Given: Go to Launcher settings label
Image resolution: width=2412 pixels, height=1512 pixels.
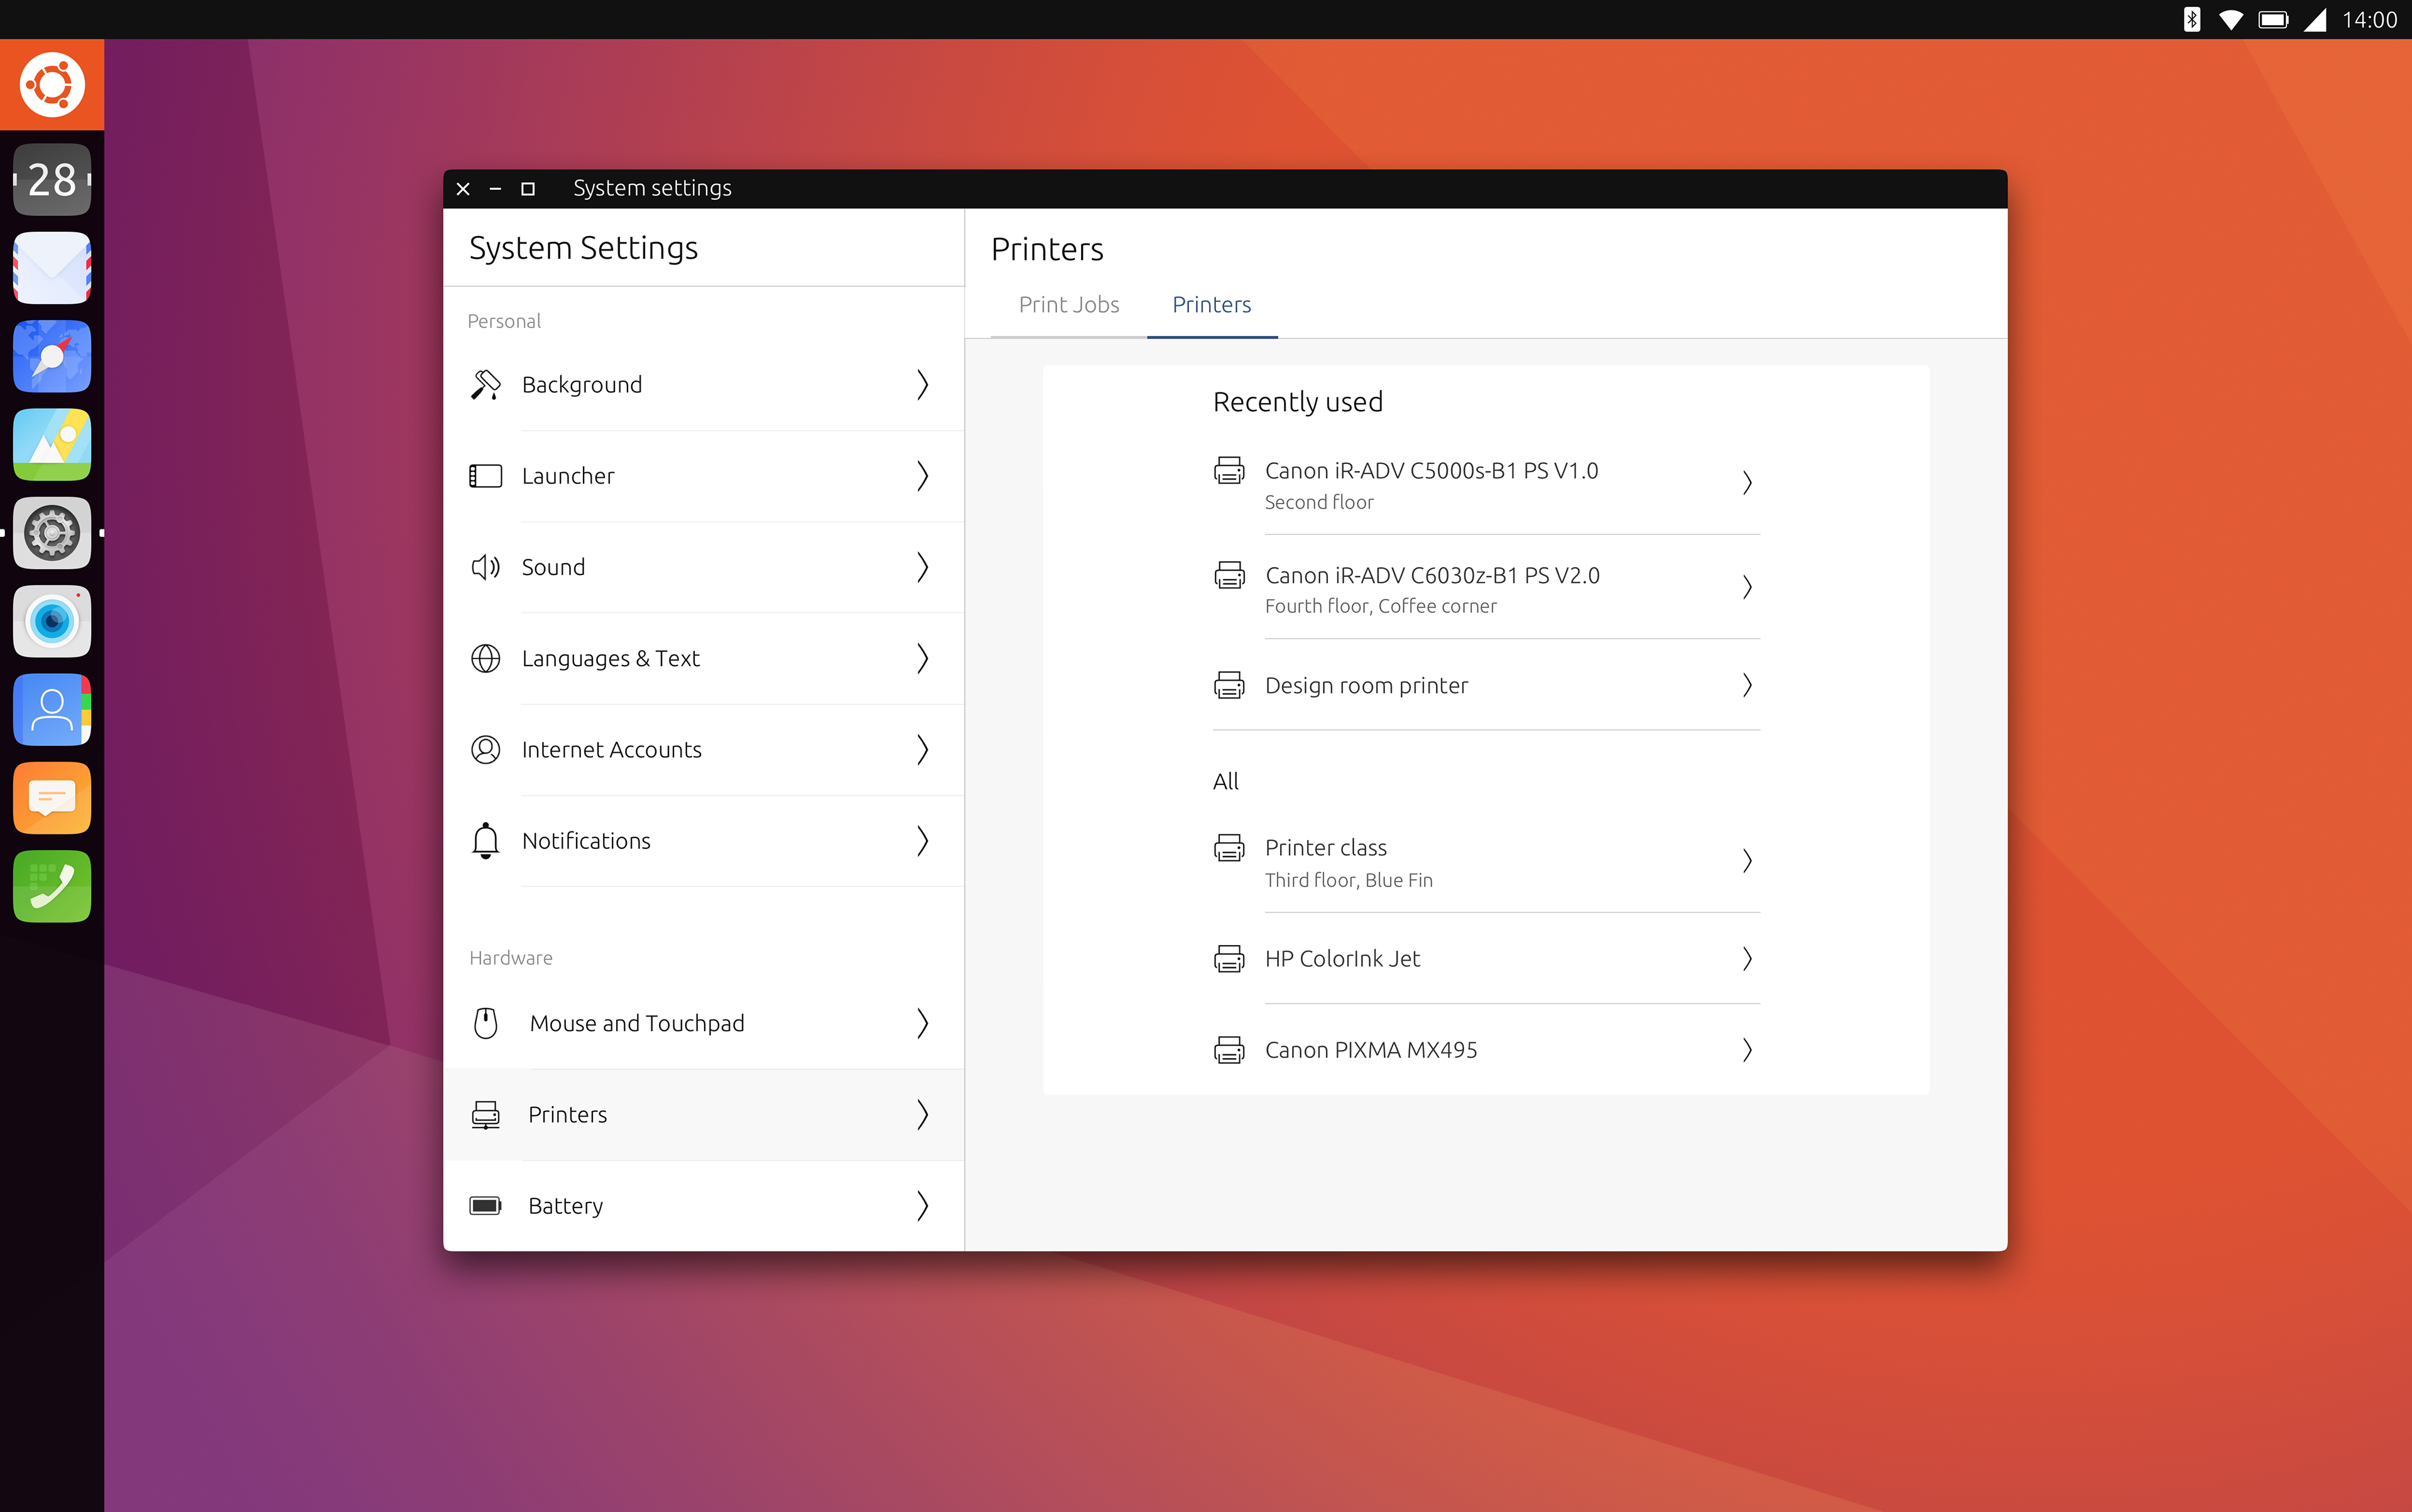Looking at the screenshot, I should click(x=567, y=476).
